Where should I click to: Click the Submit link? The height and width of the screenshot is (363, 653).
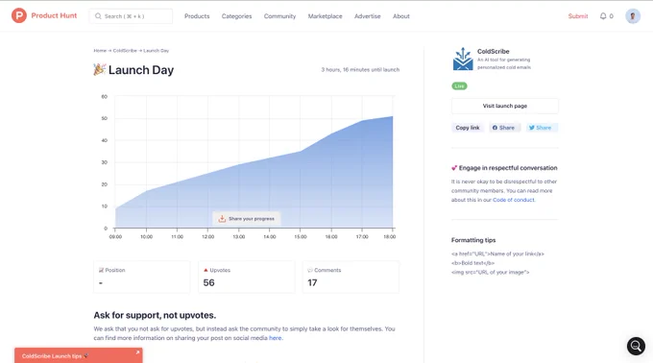tap(578, 16)
